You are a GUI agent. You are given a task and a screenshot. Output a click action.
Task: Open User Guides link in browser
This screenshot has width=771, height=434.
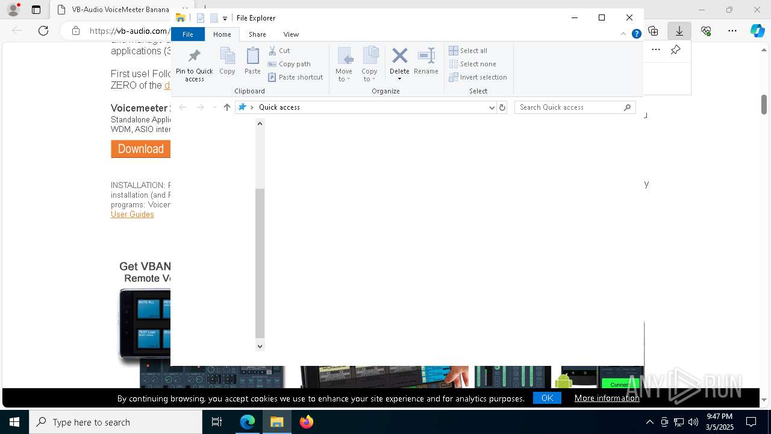pyautogui.click(x=133, y=215)
